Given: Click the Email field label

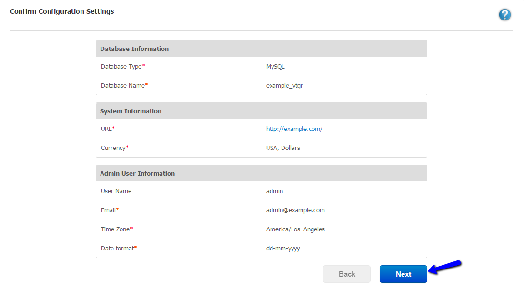Looking at the screenshot, I should pyautogui.click(x=110, y=210).
